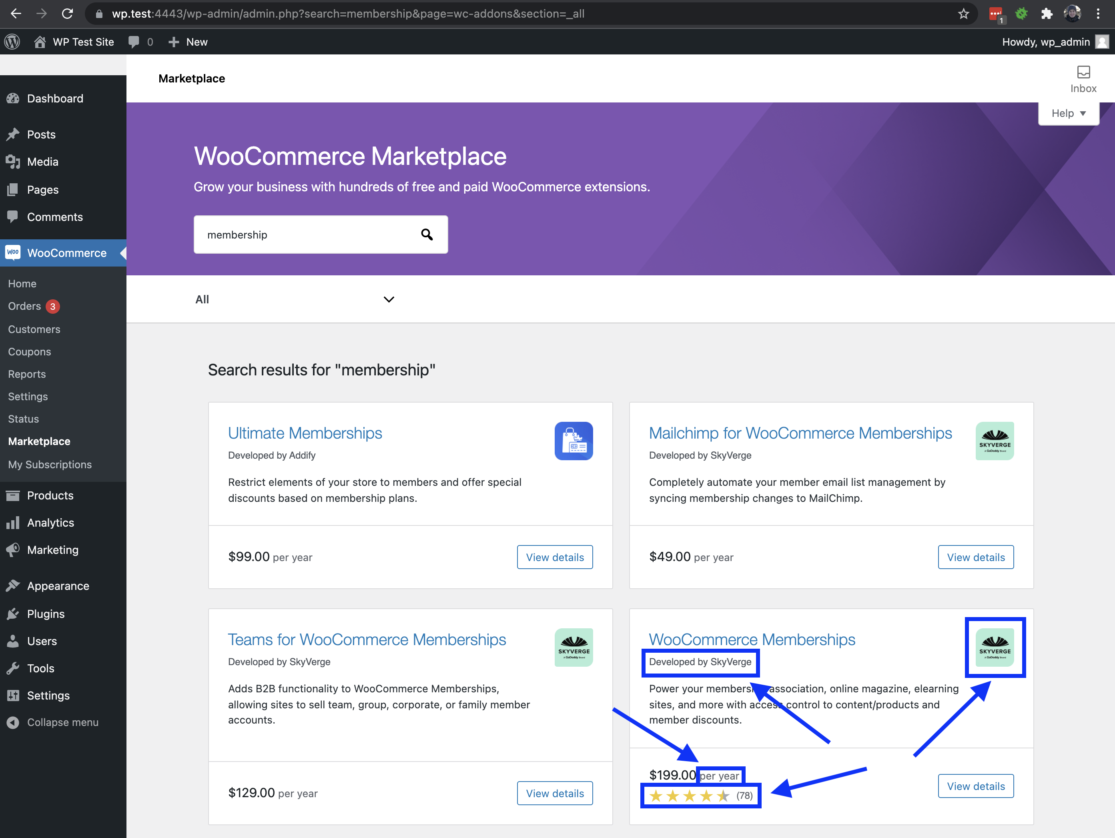Open Reports submenu item
Image resolution: width=1115 pixels, height=838 pixels.
point(27,374)
